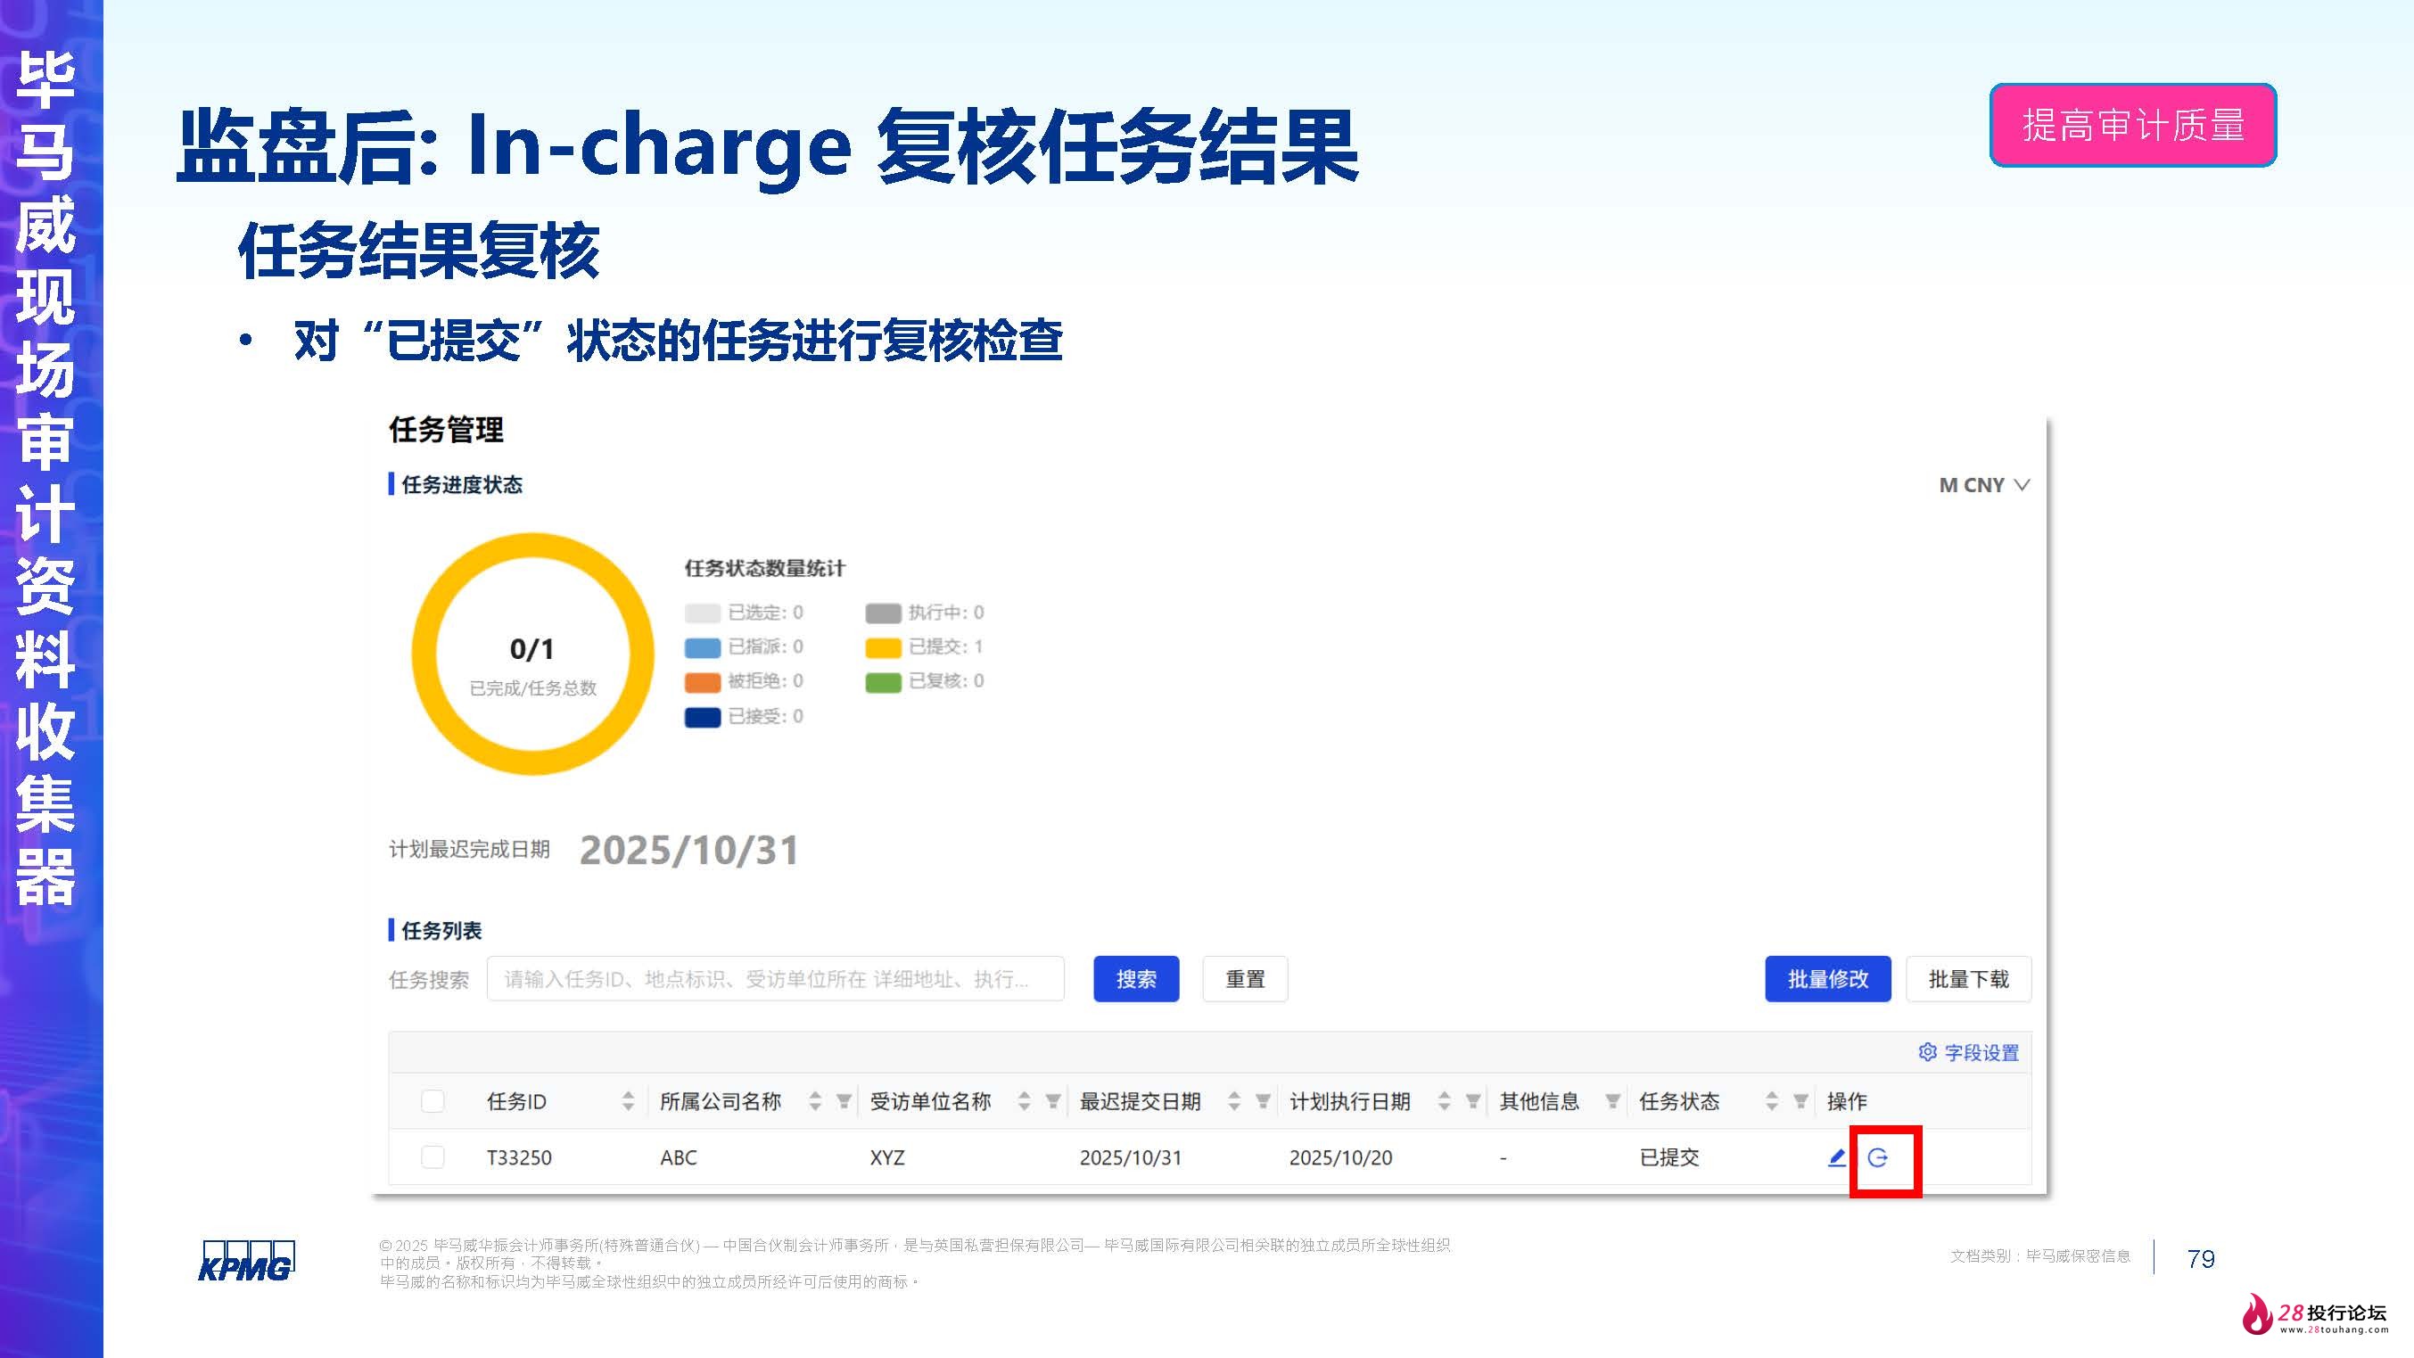Viewport: 2414px width, 1358px height.
Task: Sort the 最迟提交日期 column
Action: (1235, 1102)
